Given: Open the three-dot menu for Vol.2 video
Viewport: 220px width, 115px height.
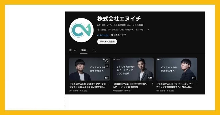Looking at the screenshot, I should [x=153, y=84].
